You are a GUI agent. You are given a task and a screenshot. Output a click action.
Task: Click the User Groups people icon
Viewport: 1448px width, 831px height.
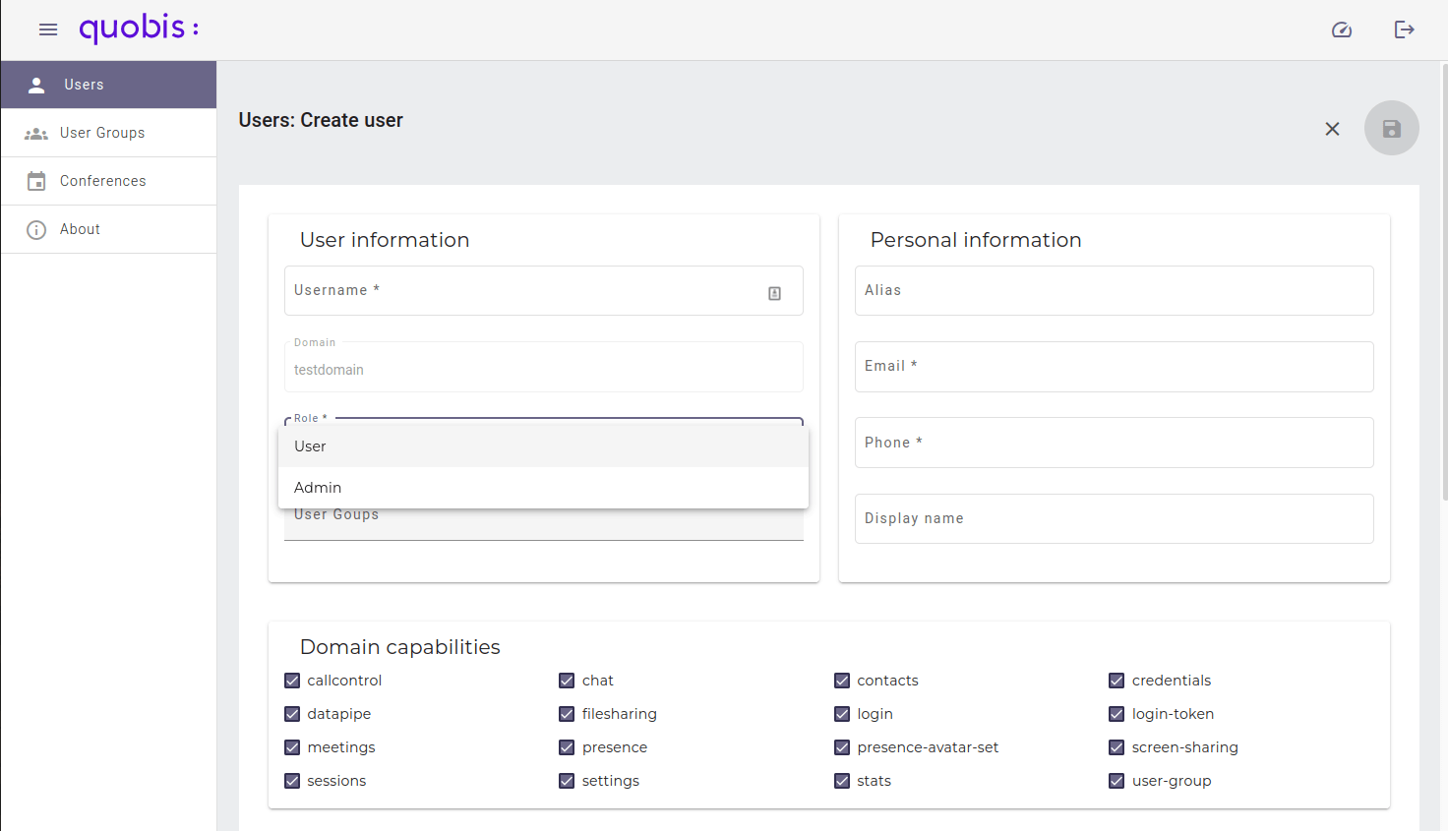[x=36, y=134]
